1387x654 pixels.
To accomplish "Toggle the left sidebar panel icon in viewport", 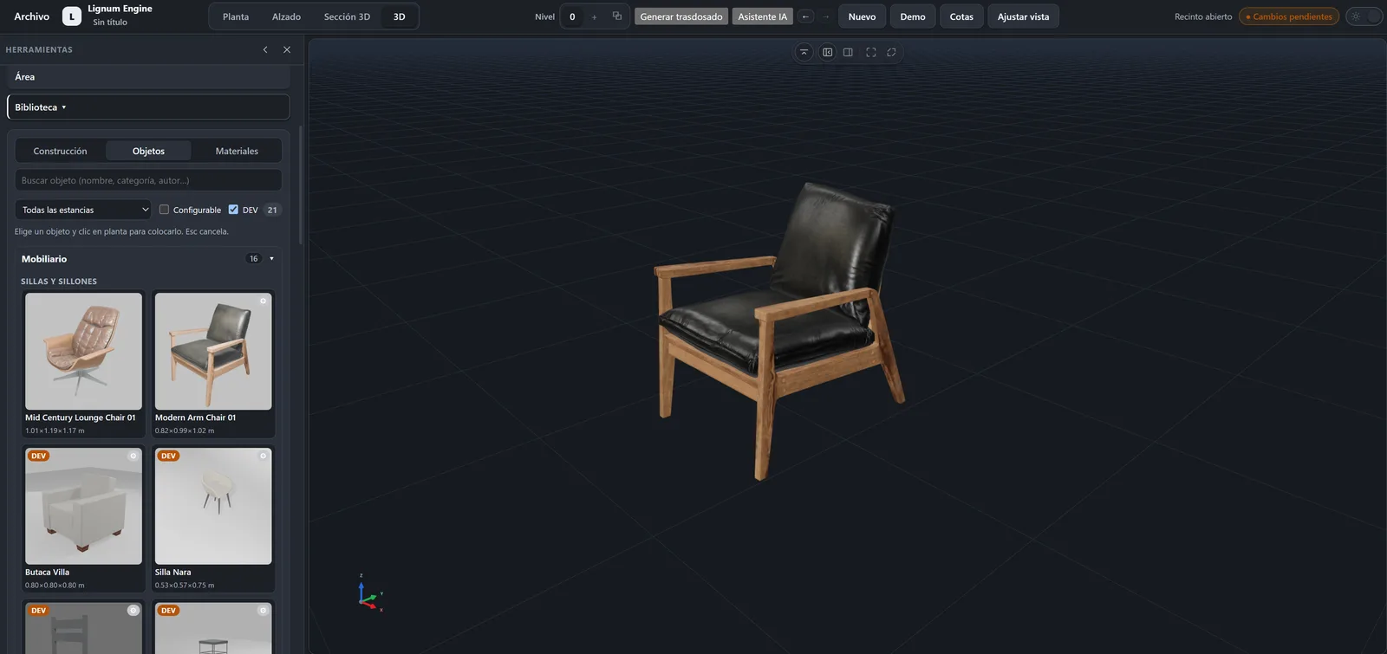I will [828, 53].
